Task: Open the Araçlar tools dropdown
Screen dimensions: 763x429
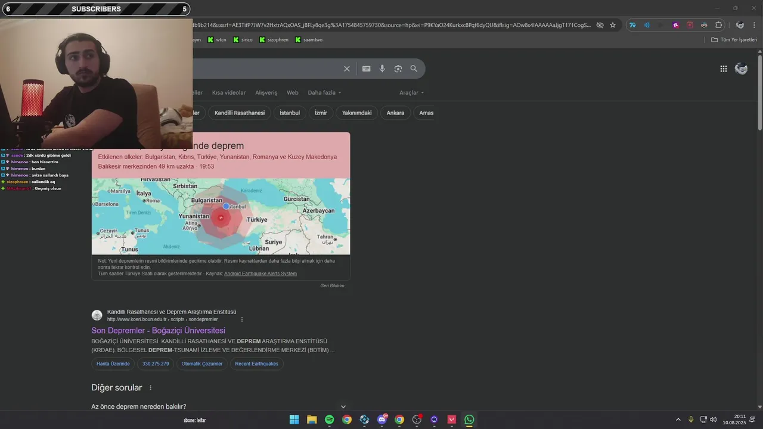Action: [412, 92]
